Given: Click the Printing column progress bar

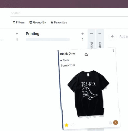Looking at the screenshot, I should tap(48, 40).
